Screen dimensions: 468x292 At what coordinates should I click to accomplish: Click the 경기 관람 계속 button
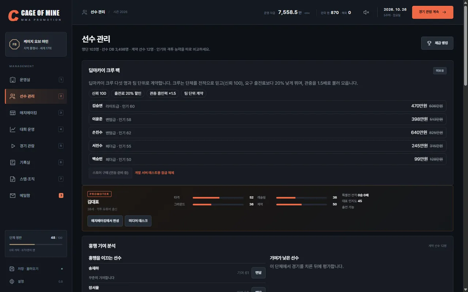click(433, 12)
